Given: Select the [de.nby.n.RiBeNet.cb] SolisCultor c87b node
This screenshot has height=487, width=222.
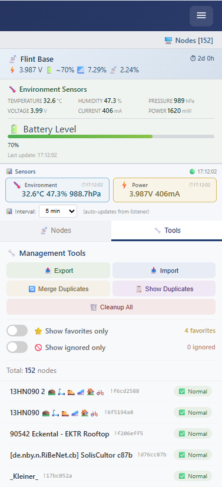Looking at the screenshot, I should pyautogui.click(x=71, y=455).
